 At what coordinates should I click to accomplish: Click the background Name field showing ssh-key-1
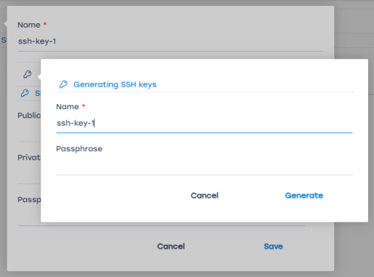tap(171, 41)
